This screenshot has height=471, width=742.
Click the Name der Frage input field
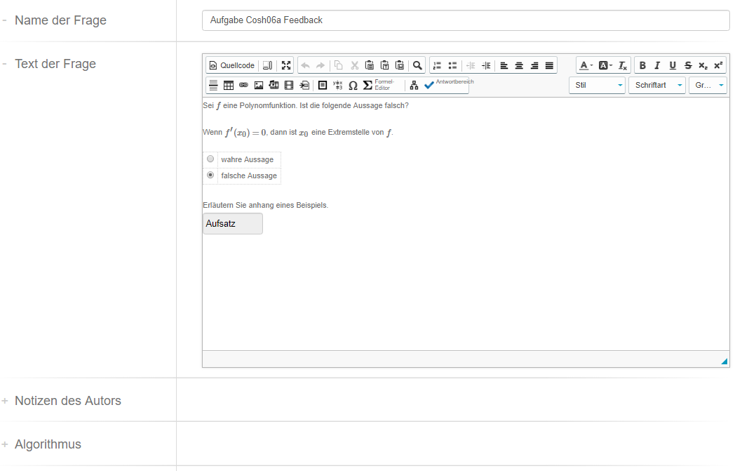[465, 20]
